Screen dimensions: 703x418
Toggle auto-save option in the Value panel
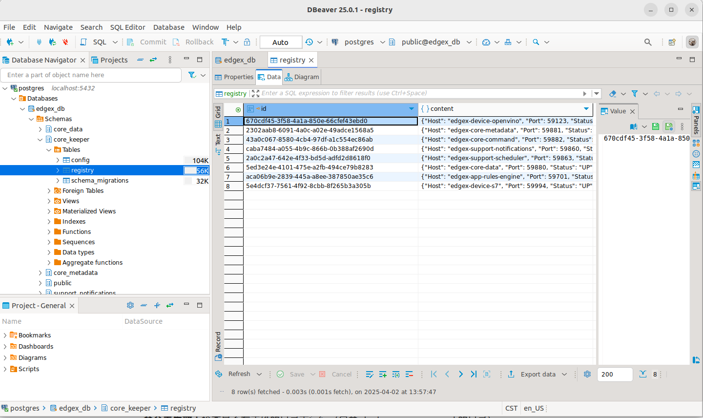[x=669, y=126]
